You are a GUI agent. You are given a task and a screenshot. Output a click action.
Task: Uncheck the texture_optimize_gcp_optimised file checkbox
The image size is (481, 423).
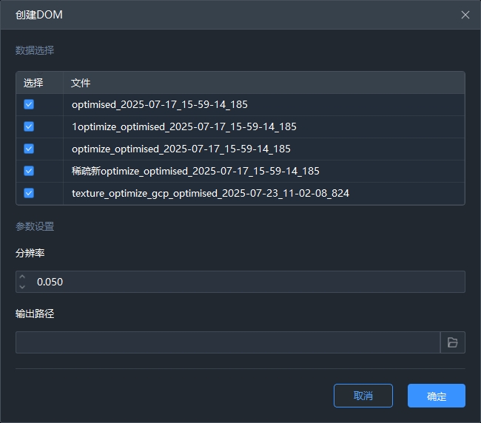[x=29, y=193]
